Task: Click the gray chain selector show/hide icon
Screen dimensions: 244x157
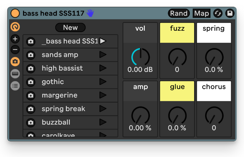Action: pos(15,73)
